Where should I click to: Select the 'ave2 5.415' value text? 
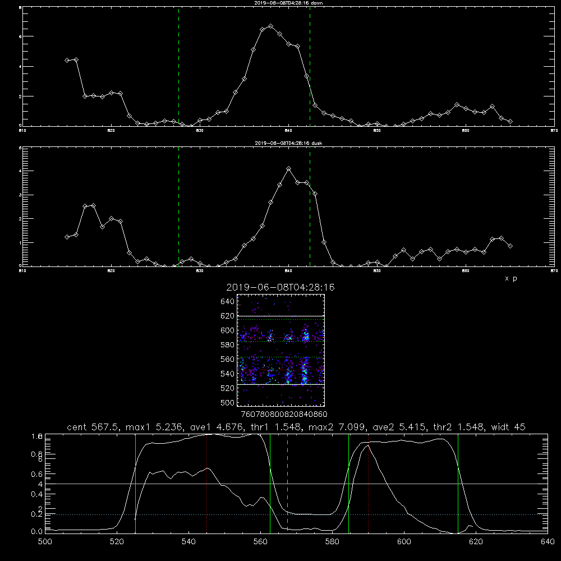coord(399,427)
